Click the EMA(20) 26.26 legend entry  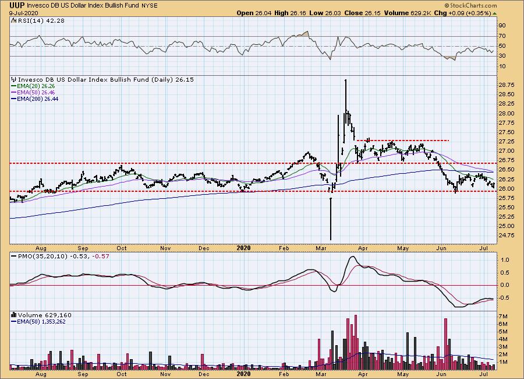(33, 86)
